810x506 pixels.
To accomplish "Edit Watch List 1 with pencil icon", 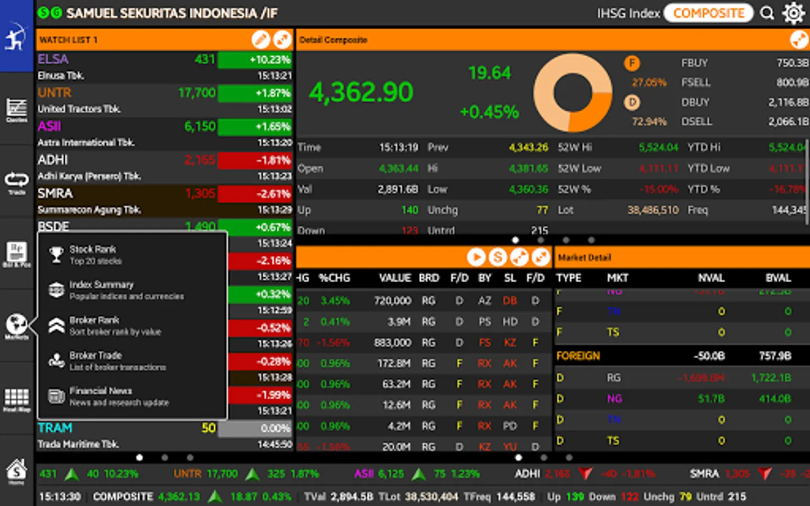I will click(260, 39).
